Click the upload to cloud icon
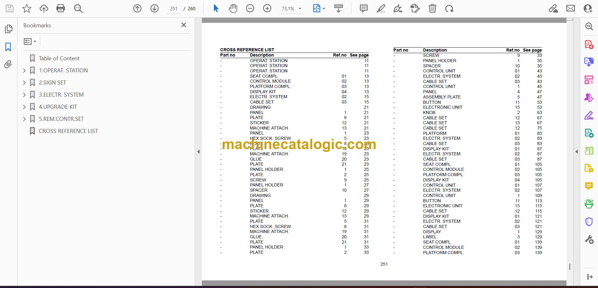This screenshot has width=598, height=288. [44, 8]
